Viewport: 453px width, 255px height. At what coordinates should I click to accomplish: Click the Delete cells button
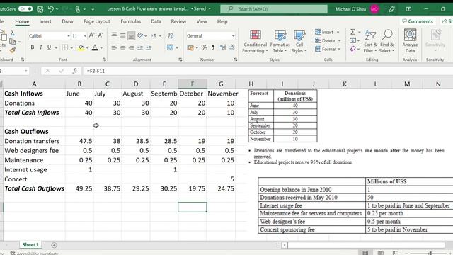(x=328, y=41)
